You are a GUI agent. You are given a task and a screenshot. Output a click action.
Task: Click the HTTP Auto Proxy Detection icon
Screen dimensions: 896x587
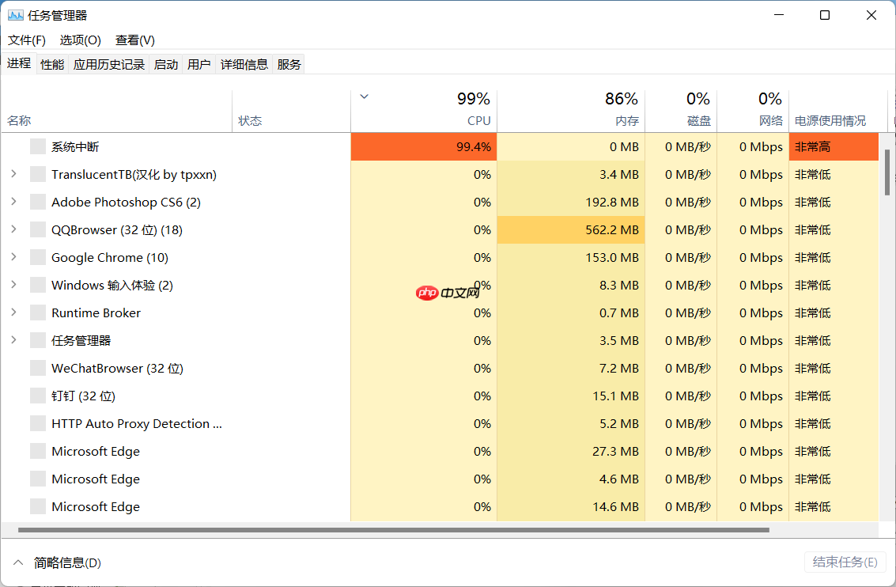pyautogui.click(x=38, y=423)
